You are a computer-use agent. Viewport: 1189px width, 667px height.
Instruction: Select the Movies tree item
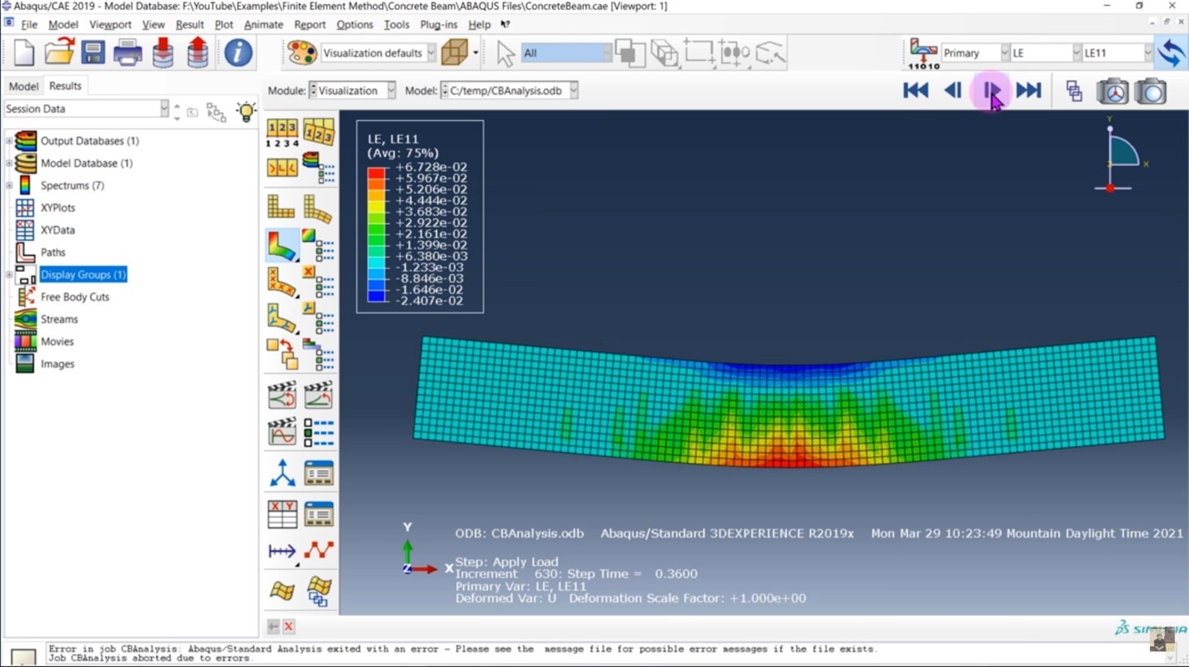[x=57, y=341]
